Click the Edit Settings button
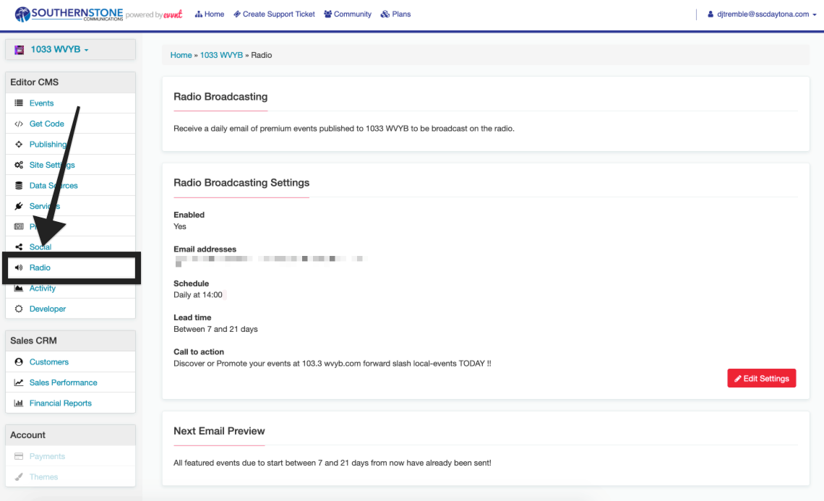This screenshot has height=501, width=824. pyautogui.click(x=761, y=379)
